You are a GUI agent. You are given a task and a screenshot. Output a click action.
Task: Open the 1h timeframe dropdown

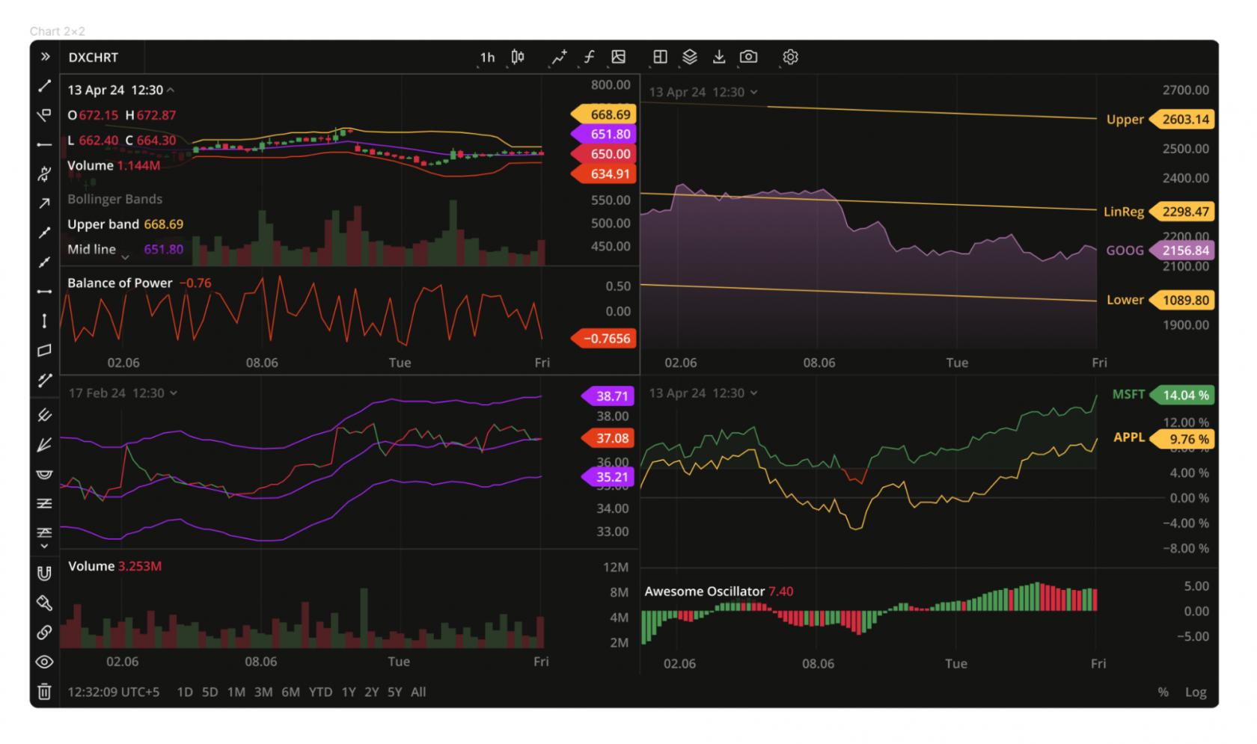[487, 57]
